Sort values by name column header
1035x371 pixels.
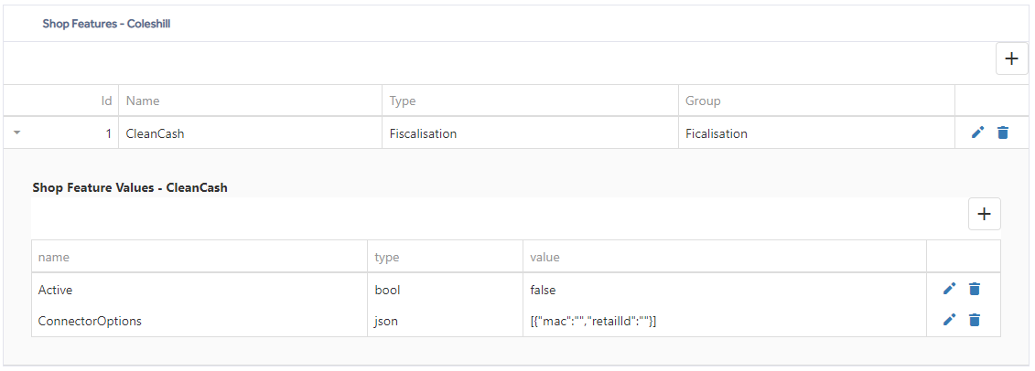[x=53, y=257]
